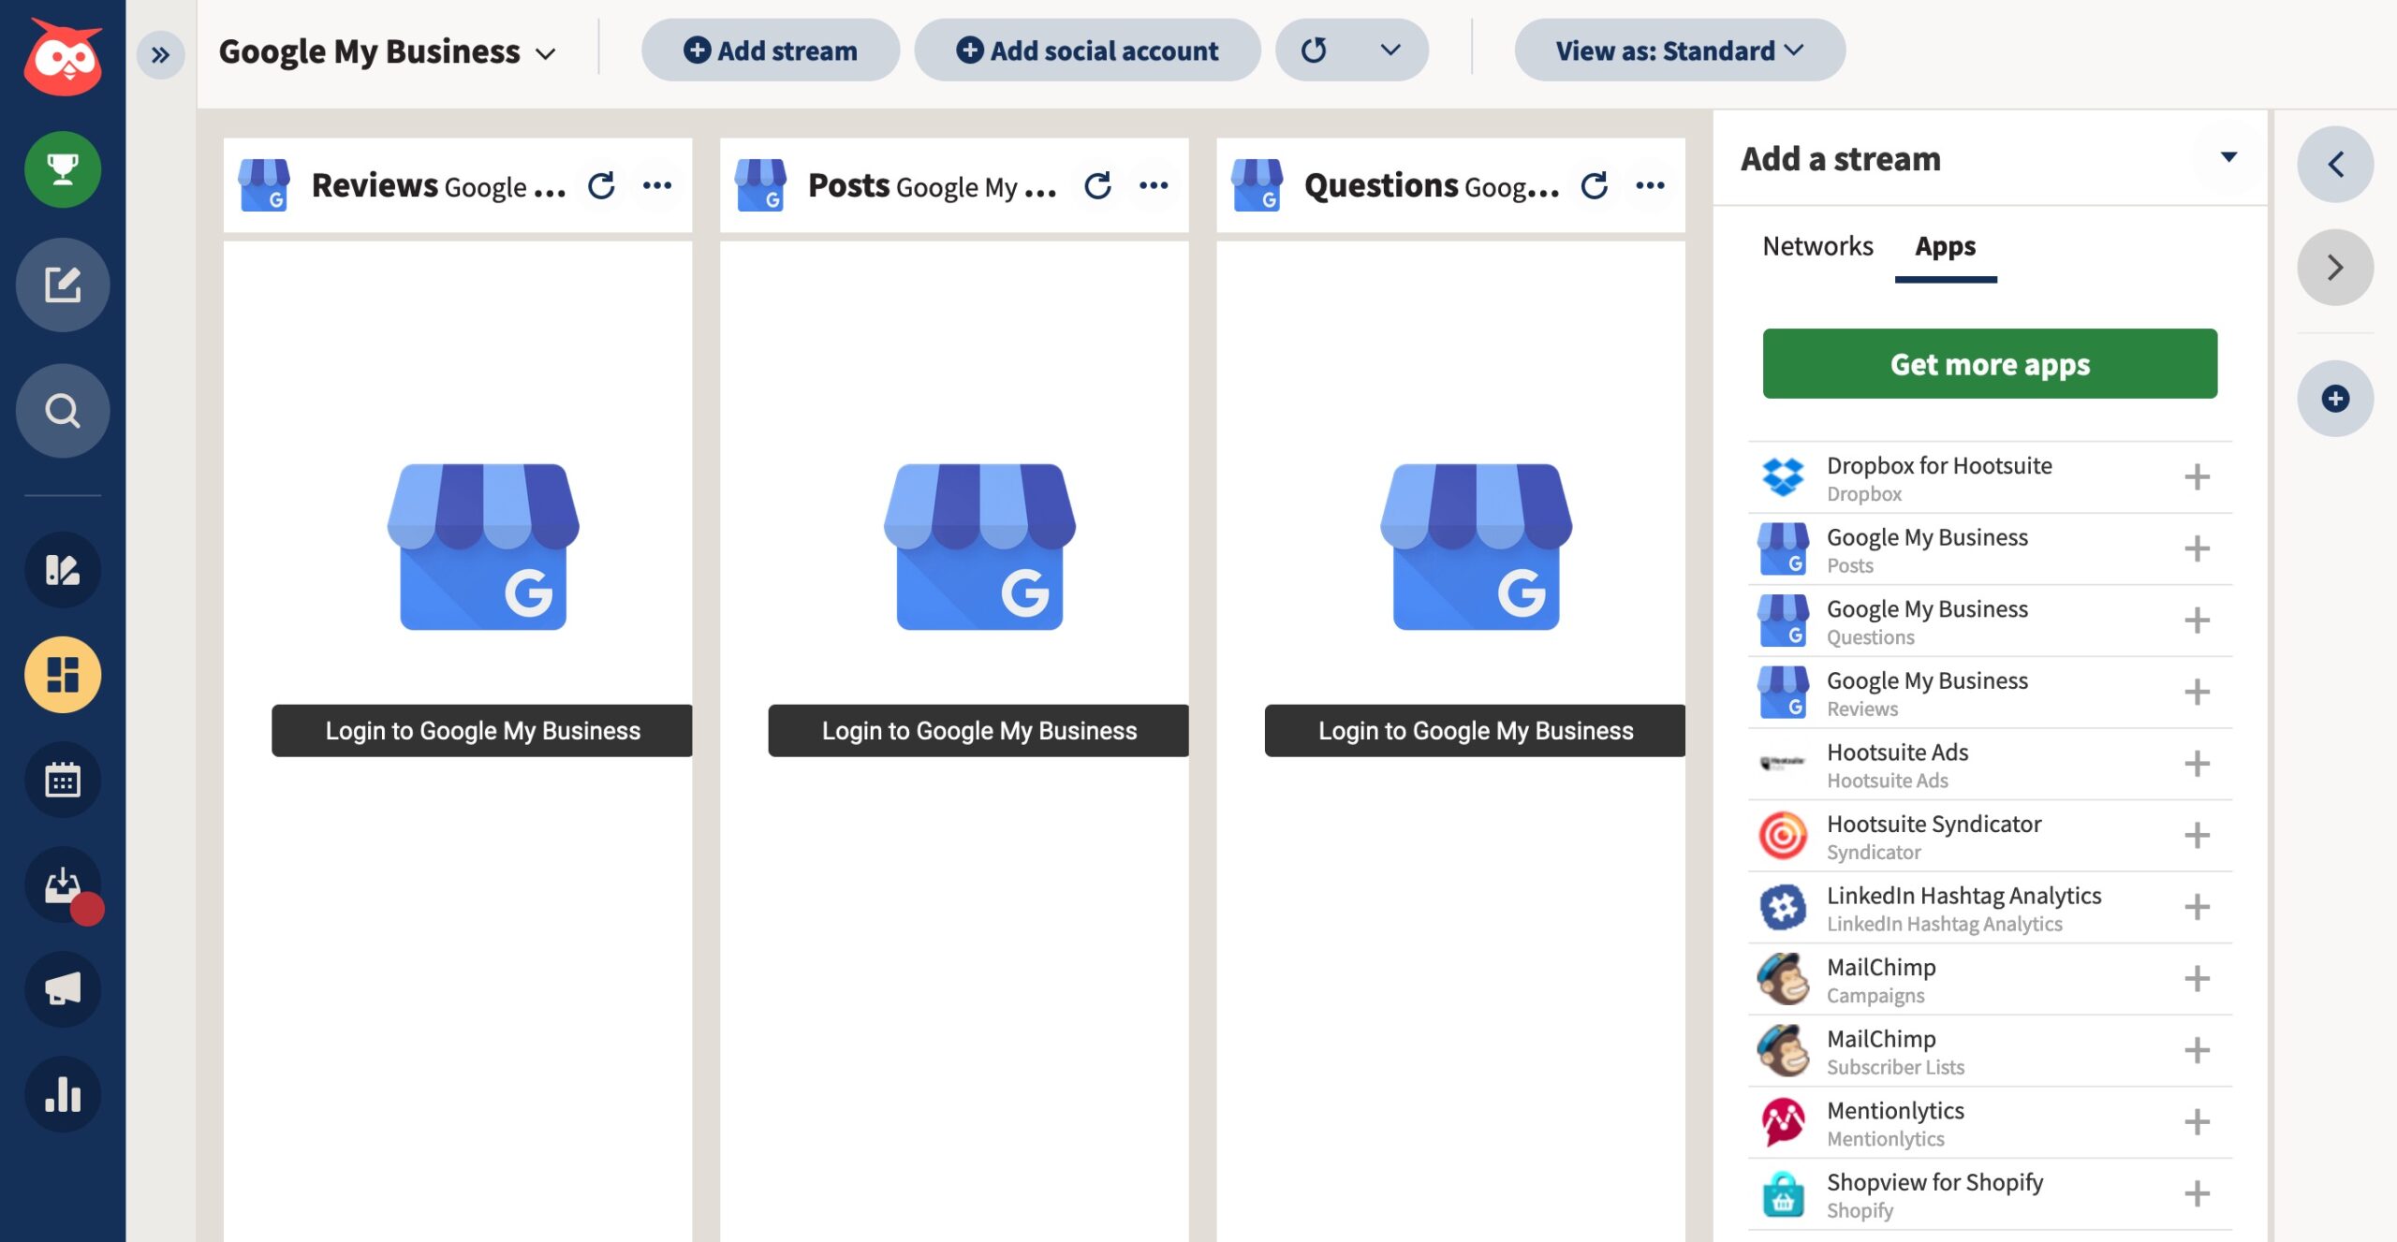
Task: Click Login to Google My Business in Posts
Action: click(978, 730)
